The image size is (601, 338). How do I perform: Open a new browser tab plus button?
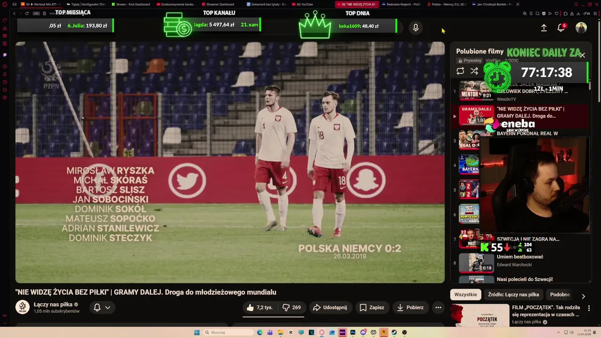point(518,4)
